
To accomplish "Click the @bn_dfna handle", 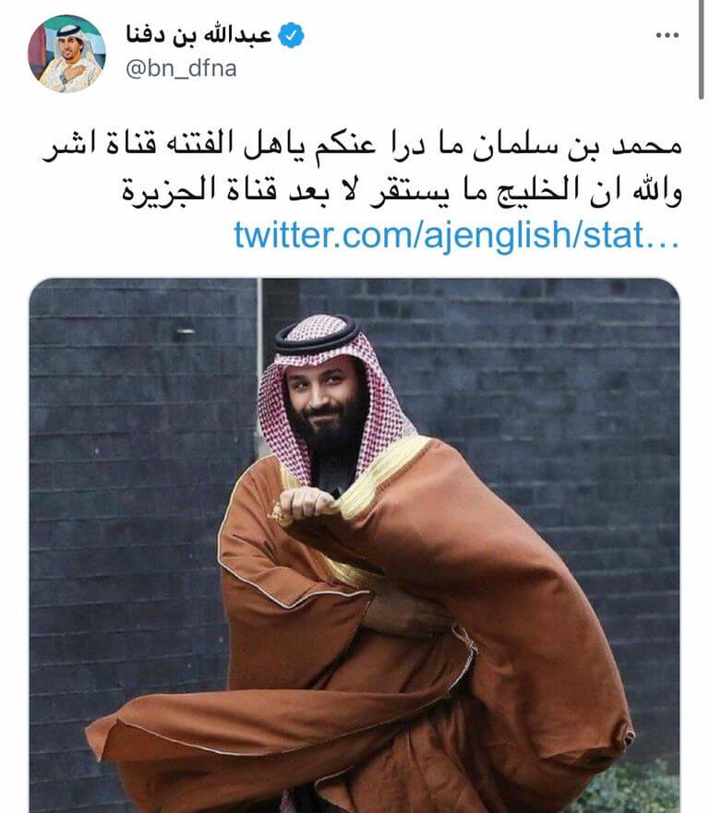I will 181,68.
